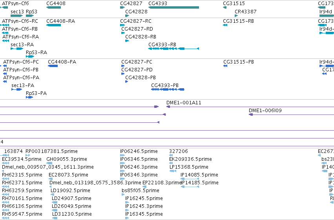334x220 pixels.
Task: Select the DME1-006I09 clone label
Action: (265, 111)
